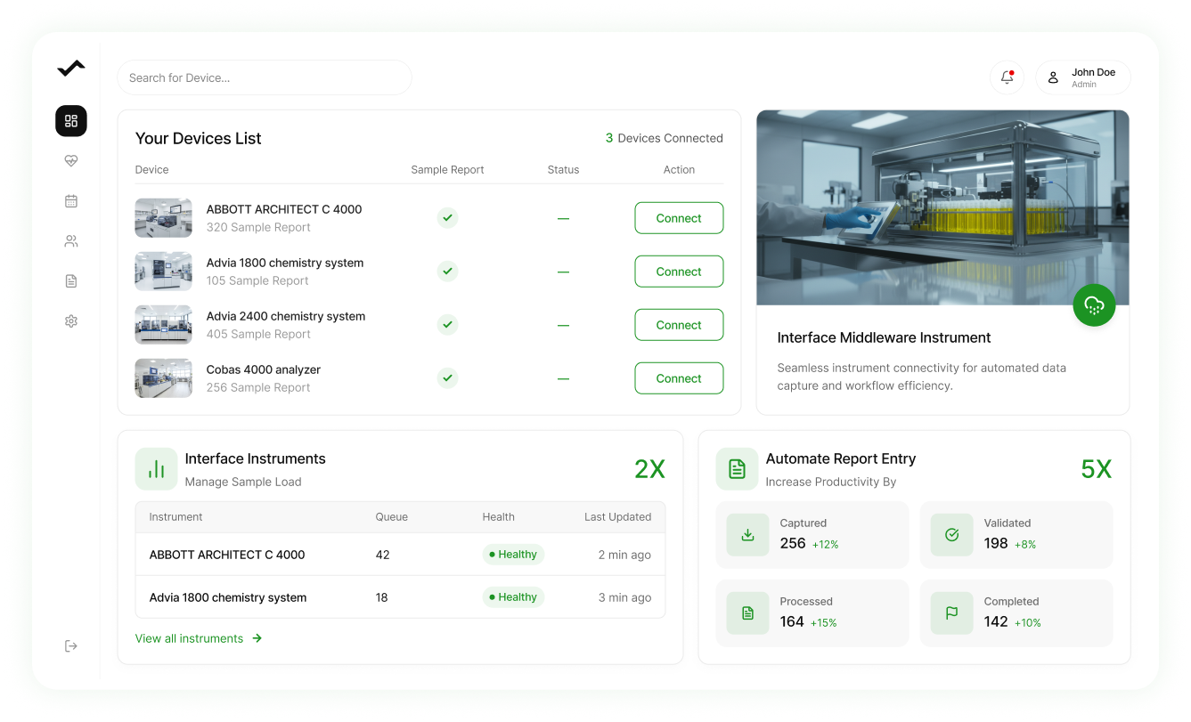The image size is (1191, 722).
Task: Connect the Advia 2400 chemistry system device
Action: click(679, 325)
